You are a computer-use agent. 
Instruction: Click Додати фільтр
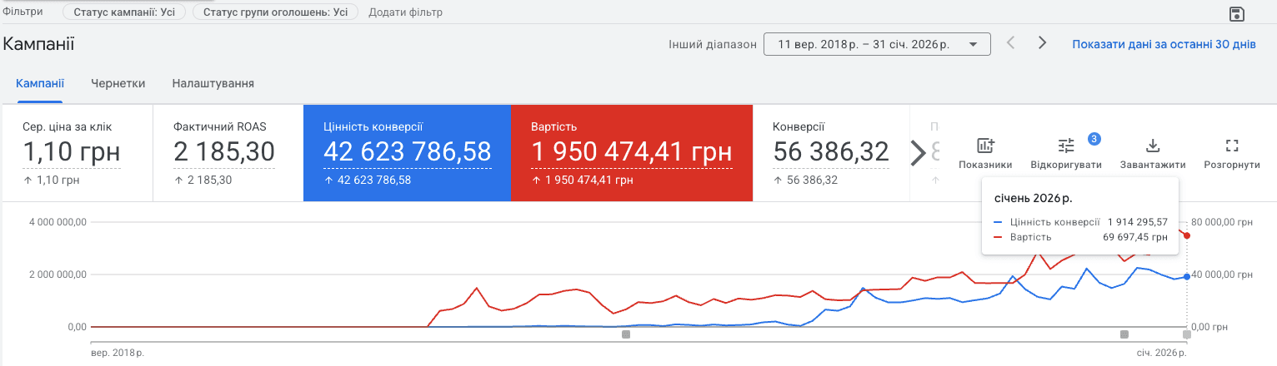point(406,12)
